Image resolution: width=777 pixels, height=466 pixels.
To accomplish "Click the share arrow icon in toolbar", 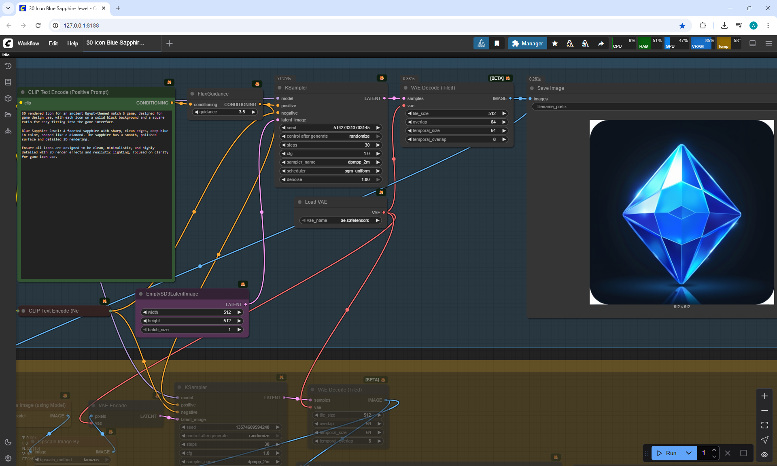I will tap(601, 43).
